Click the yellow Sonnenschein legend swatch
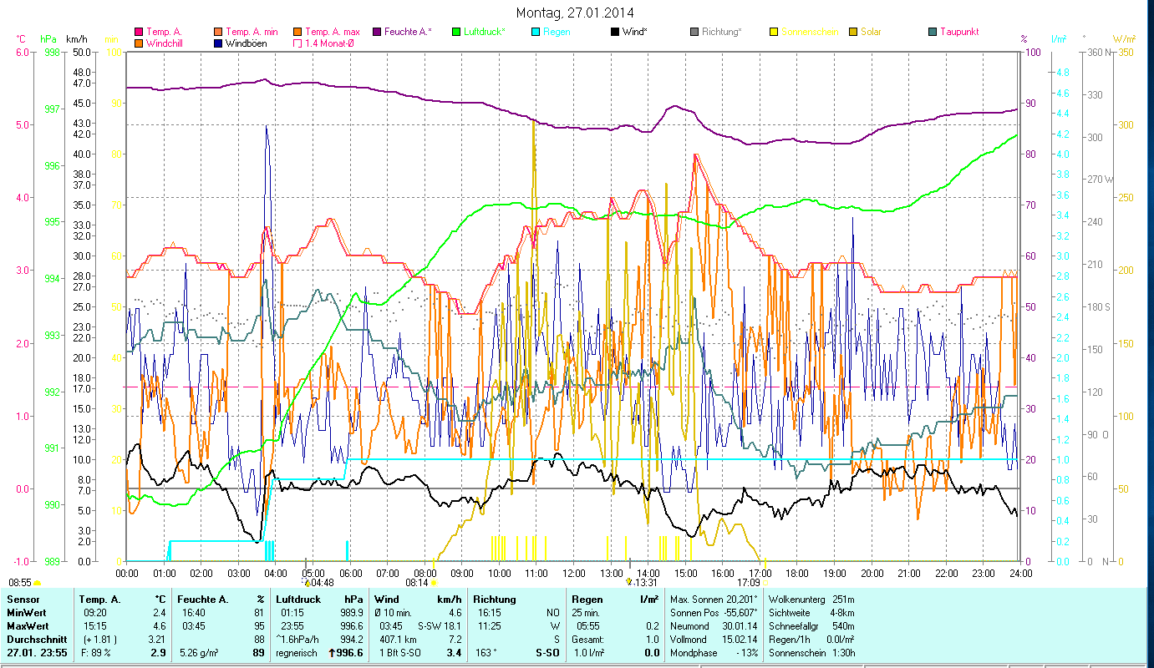1154x668 pixels. [x=774, y=32]
